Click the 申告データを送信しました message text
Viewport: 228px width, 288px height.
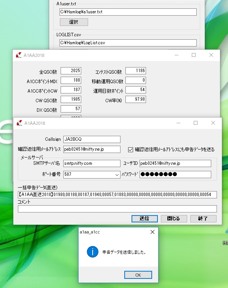click(x=124, y=252)
